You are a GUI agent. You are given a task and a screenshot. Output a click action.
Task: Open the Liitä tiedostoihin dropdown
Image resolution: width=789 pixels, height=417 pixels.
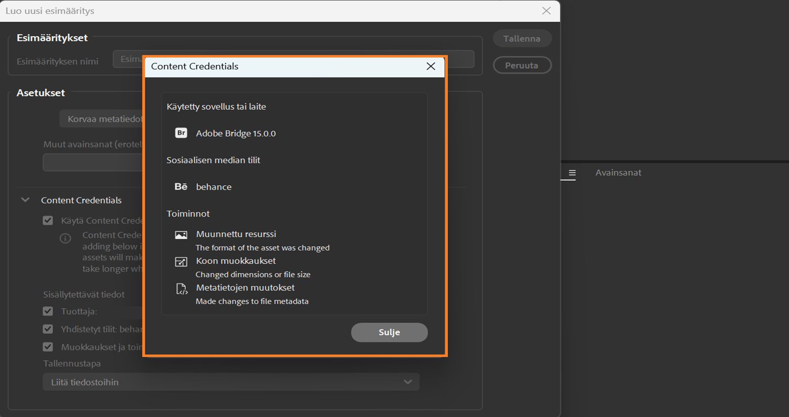(x=231, y=382)
